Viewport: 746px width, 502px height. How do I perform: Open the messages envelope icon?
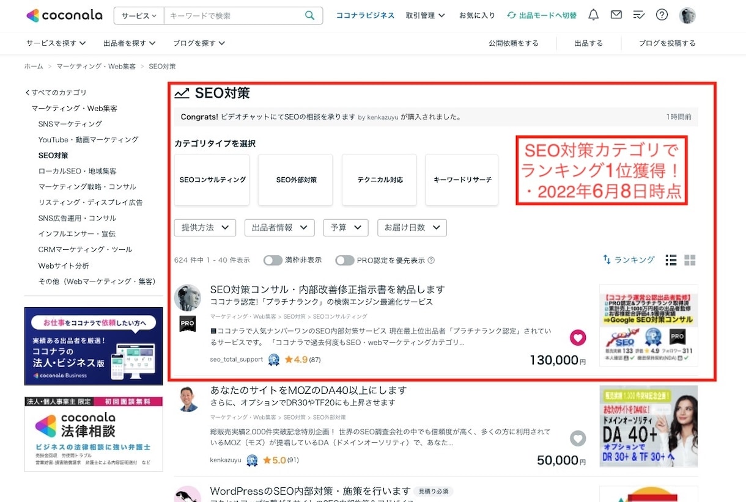pyautogui.click(x=616, y=15)
